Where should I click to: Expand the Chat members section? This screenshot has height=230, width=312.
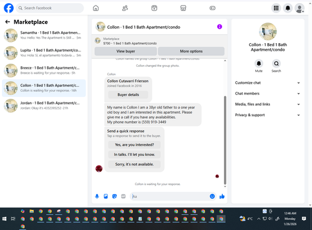pyautogui.click(x=268, y=94)
